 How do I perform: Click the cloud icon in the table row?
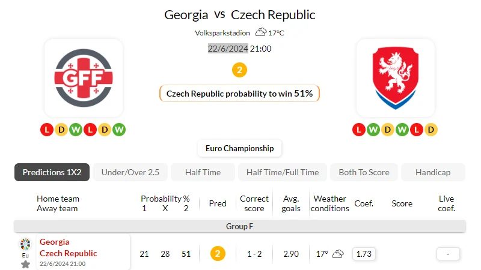[x=338, y=254]
